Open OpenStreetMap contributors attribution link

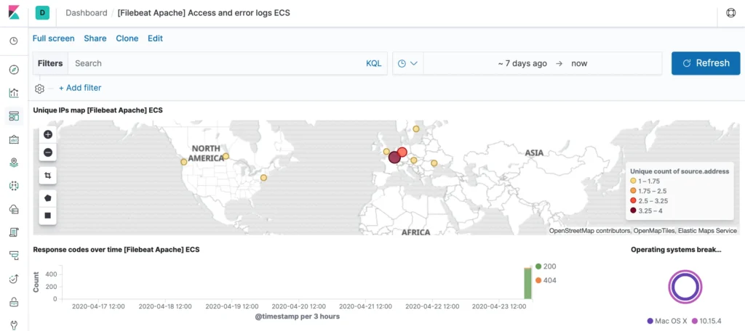[x=590, y=231]
